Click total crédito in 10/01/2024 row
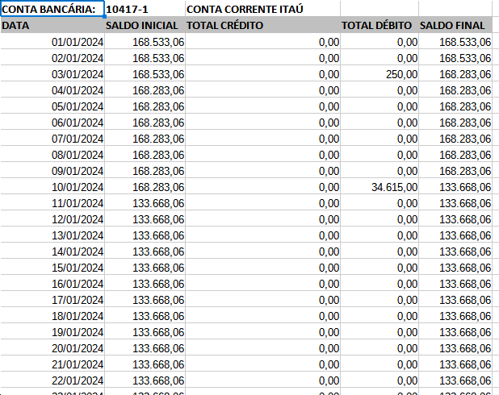The width and height of the screenshot is (499, 395). (x=262, y=187)
